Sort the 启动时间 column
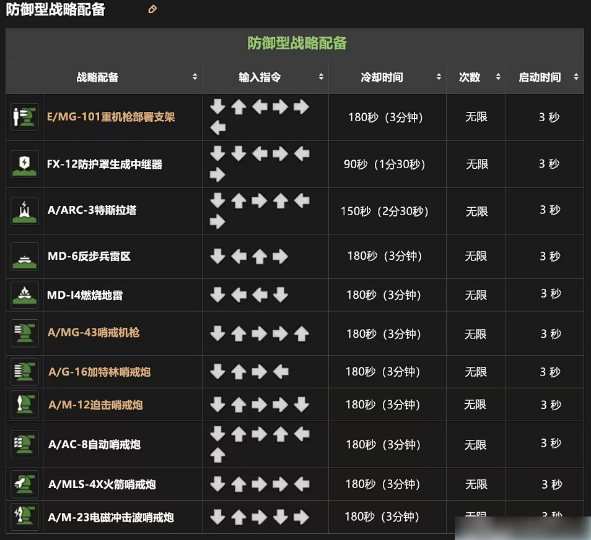Image resolution: width=591 pixels, height=540 pixels. pos(575,77)
